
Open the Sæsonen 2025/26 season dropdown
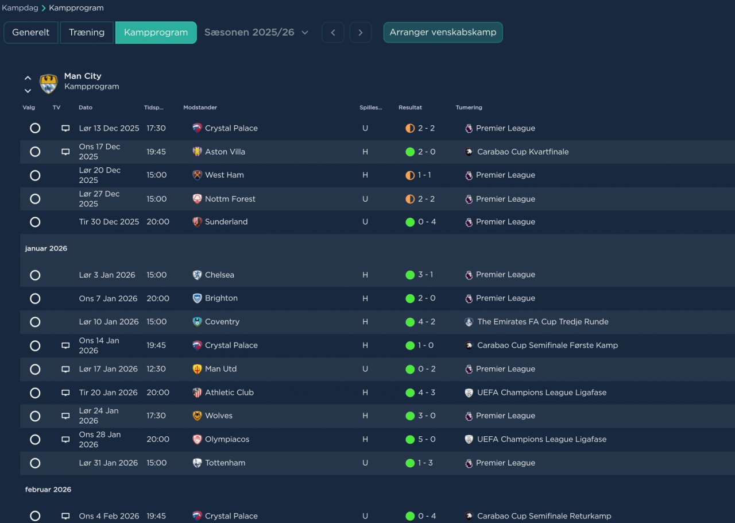(x=256, y=32)
